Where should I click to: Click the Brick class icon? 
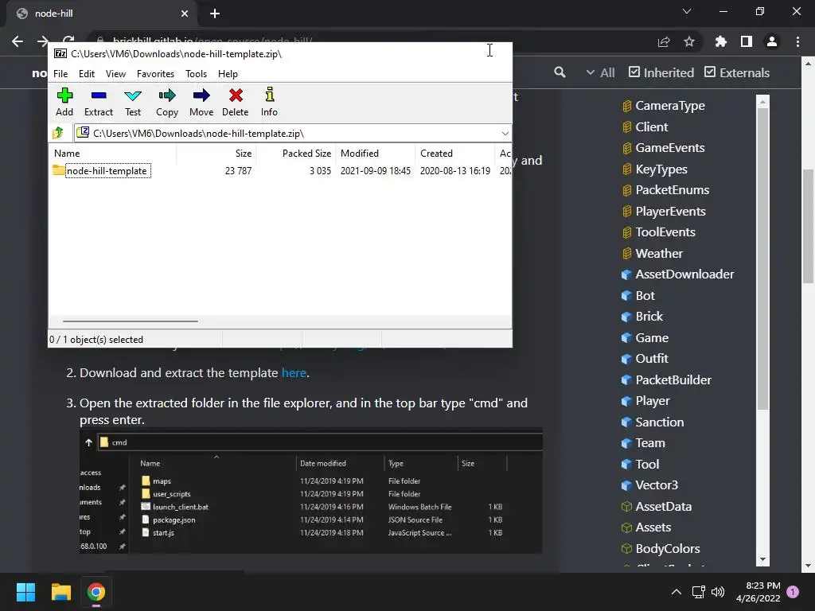(x=626, y=317)
